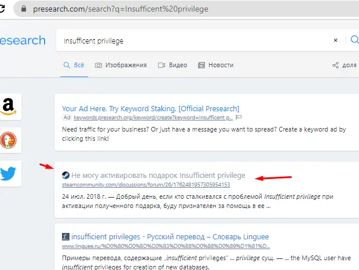Switch to the Новости tab
This screenshot has height=270, width=359.
[x=215, y=65]
